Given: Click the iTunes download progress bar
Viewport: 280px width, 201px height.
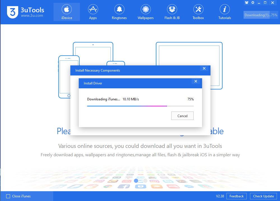Looking at the screenshot, I should click(x=140, y=106).
